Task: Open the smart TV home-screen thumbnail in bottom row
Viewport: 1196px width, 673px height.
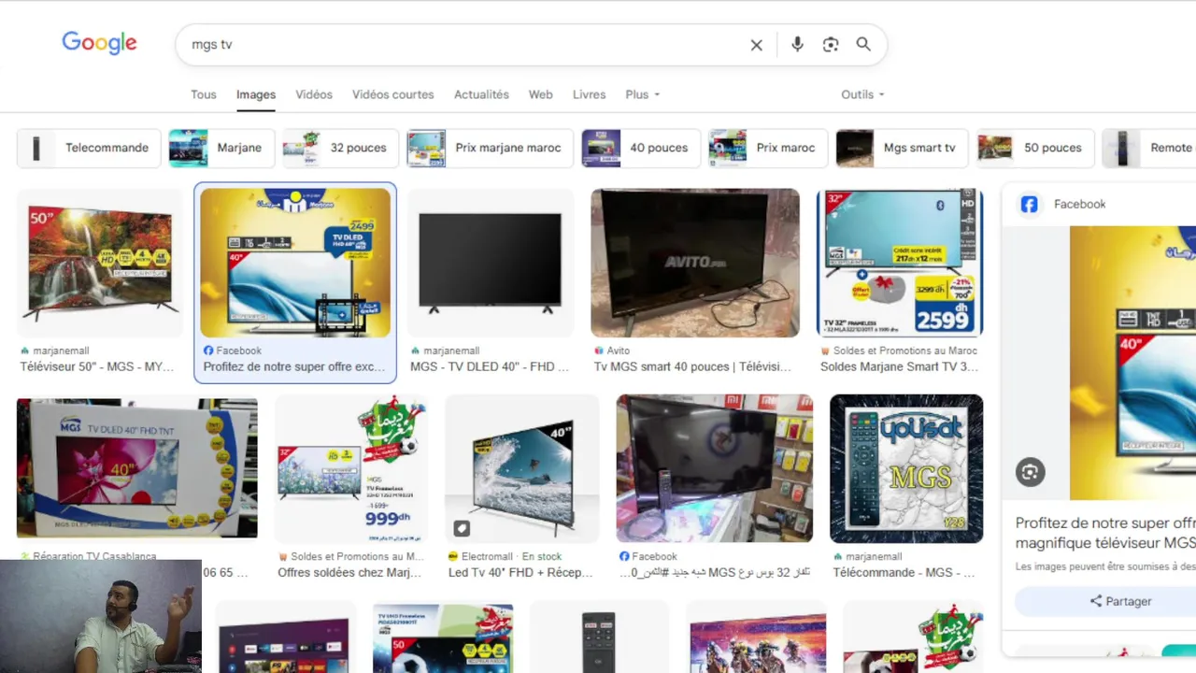Action: [x=286, y=637]
